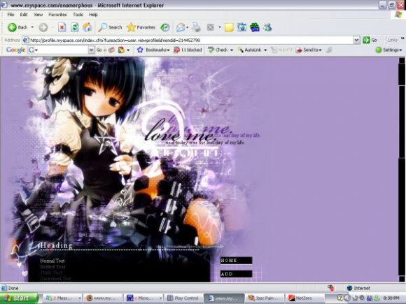Click the Edit page toolbar icon

pos(211,27)
